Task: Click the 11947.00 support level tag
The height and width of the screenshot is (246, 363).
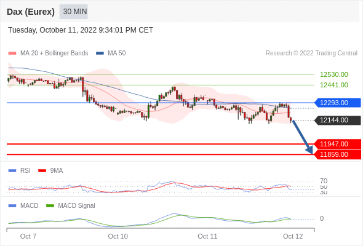Action: [x=338, y=144]
